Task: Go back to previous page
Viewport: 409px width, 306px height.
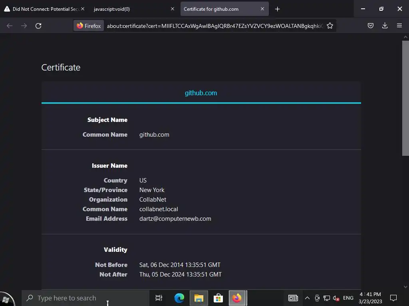Action: coord(10,26)
